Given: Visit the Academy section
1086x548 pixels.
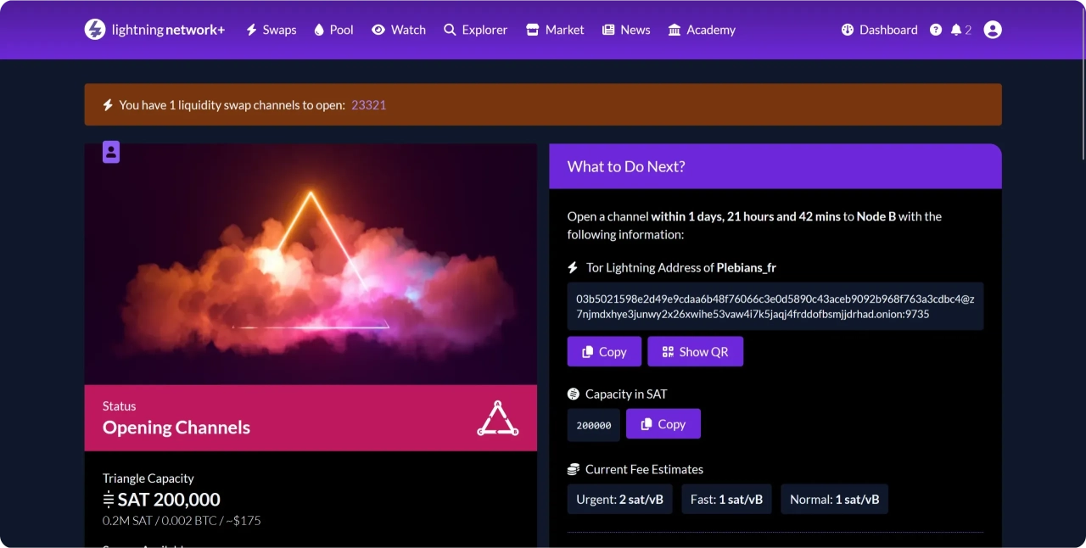Looking at the screenshot, I should click(702, 30).
